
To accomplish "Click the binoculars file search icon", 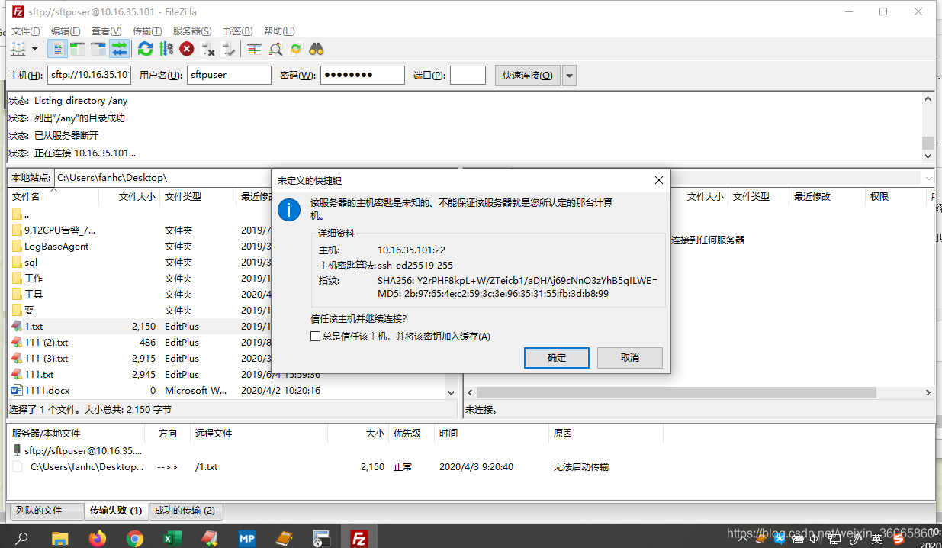I will 317,49.
